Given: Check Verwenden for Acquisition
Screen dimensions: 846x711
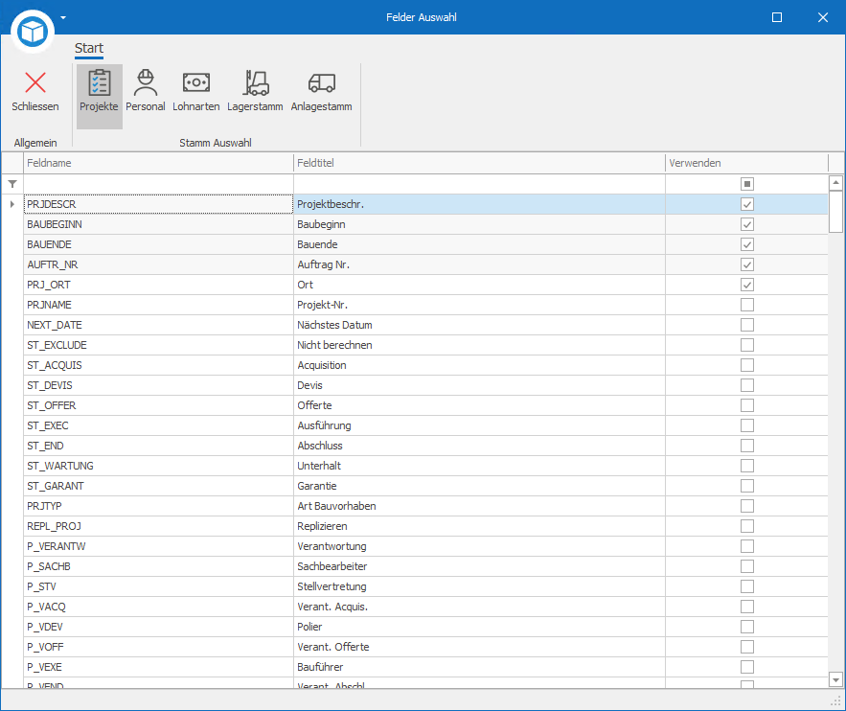Looking at the screenshot, I should tap(747, 365).
